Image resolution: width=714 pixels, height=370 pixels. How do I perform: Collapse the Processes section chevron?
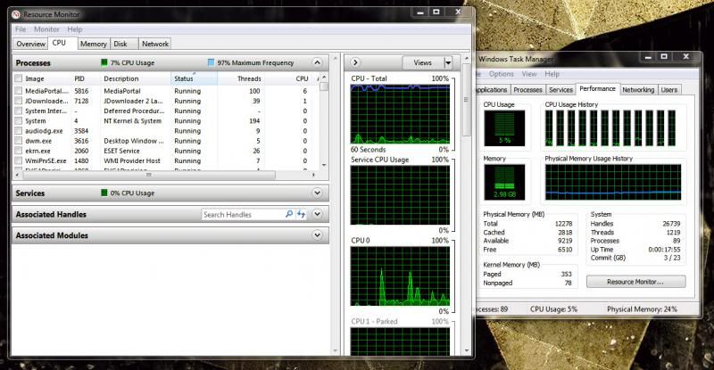pyautogui.click(x=318, y=62)
